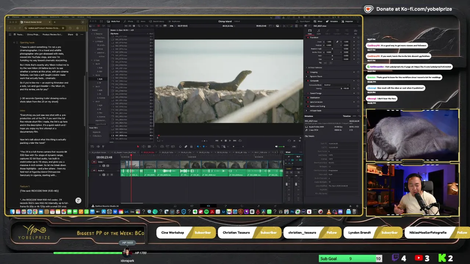Click the Flip vertical icon

(x=330, y=63)
